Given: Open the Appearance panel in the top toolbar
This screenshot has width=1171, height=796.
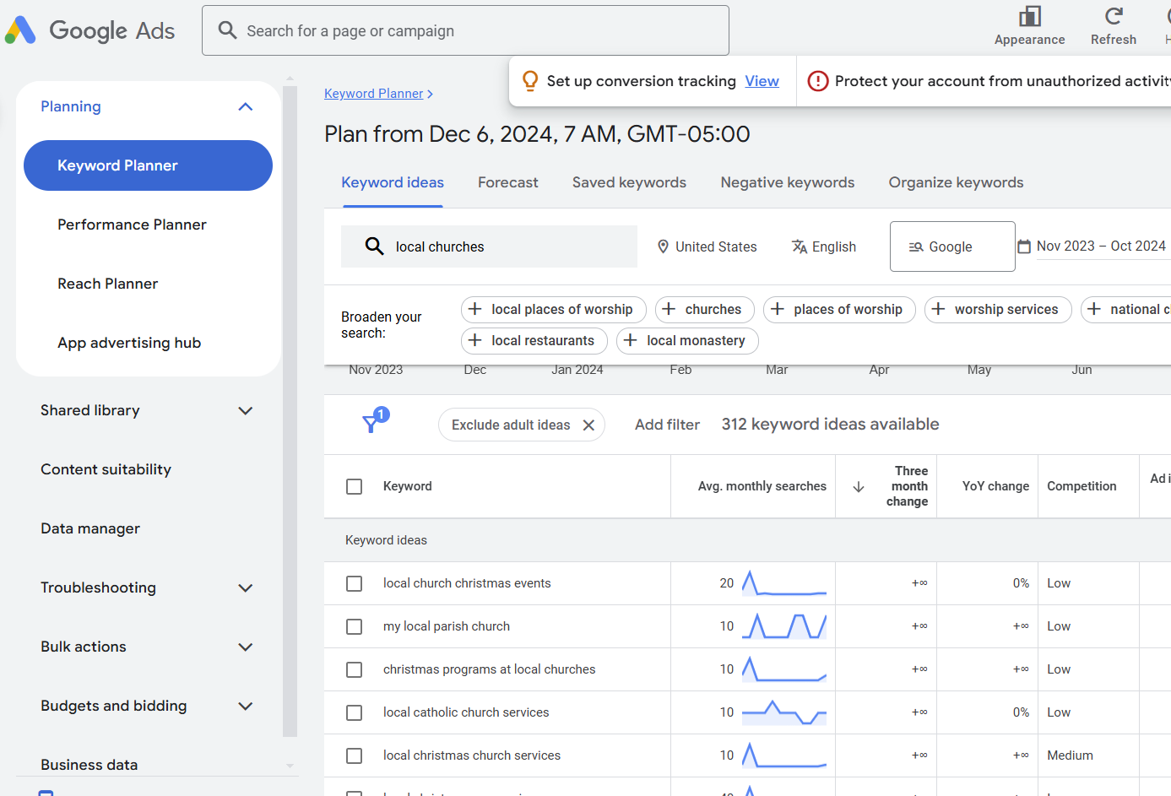Looking at the screenshot, I should point(1029,15).
